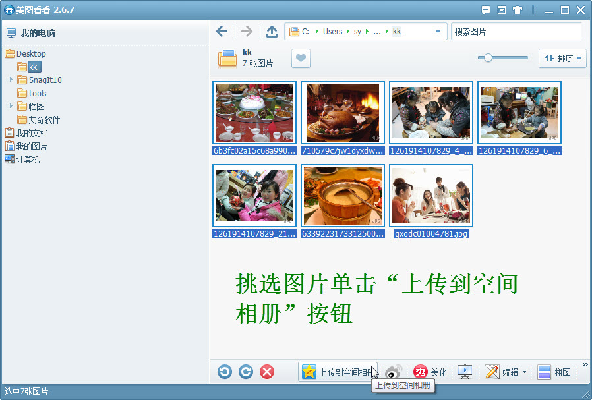This screenshot has width=592, height=400.
Task: Open 拼图 collage tool
Action: click(554, 372)
